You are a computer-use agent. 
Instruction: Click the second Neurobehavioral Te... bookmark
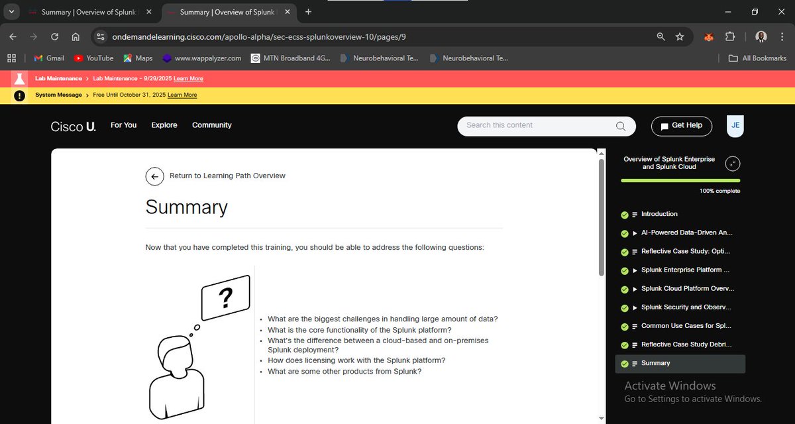469,58
